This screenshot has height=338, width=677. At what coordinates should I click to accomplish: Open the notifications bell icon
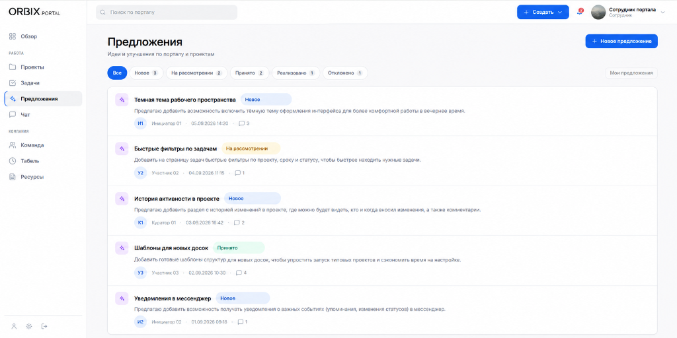tap(580, 12)
